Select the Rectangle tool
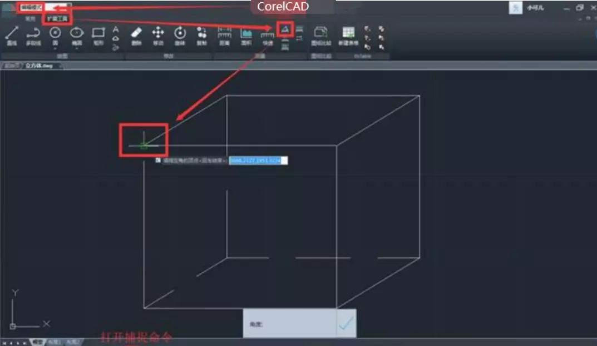This screenshot has height=346, width=597. (x=98, y=36)
